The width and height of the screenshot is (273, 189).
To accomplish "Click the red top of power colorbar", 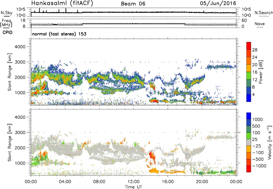I will click(249, 46).
